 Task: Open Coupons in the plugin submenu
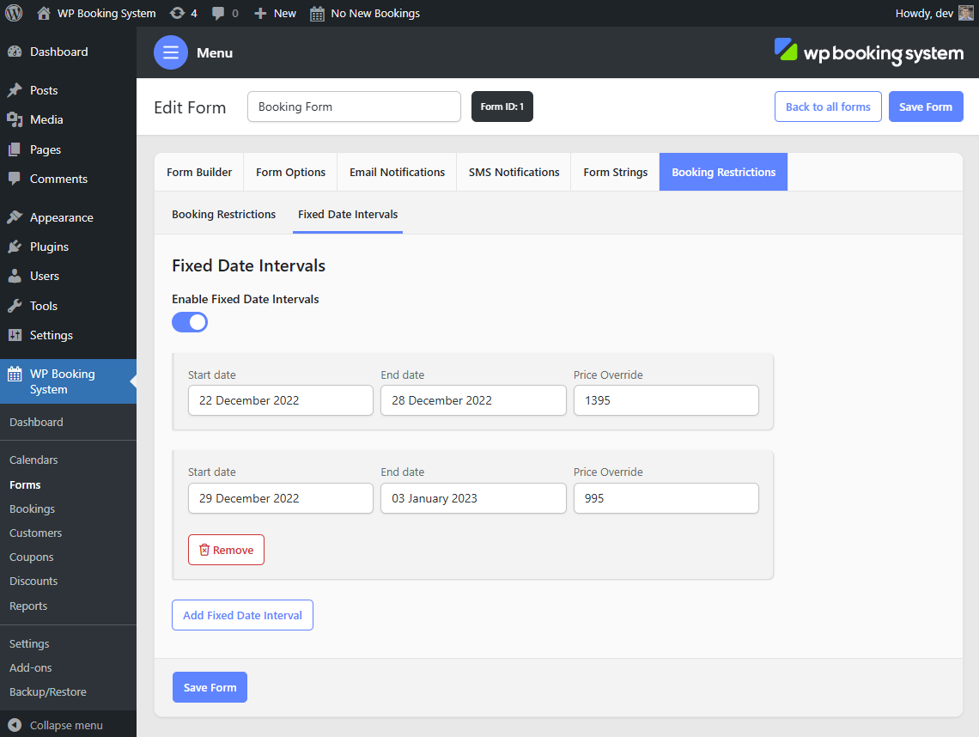(31, 557)
